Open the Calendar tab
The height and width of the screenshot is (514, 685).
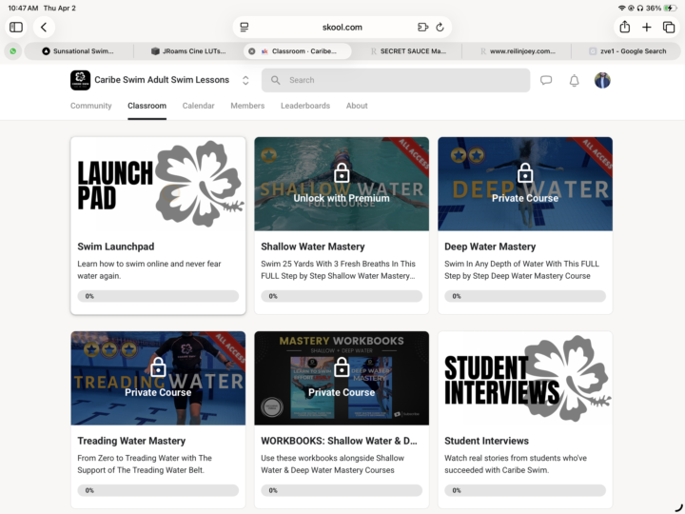point(198,106)
